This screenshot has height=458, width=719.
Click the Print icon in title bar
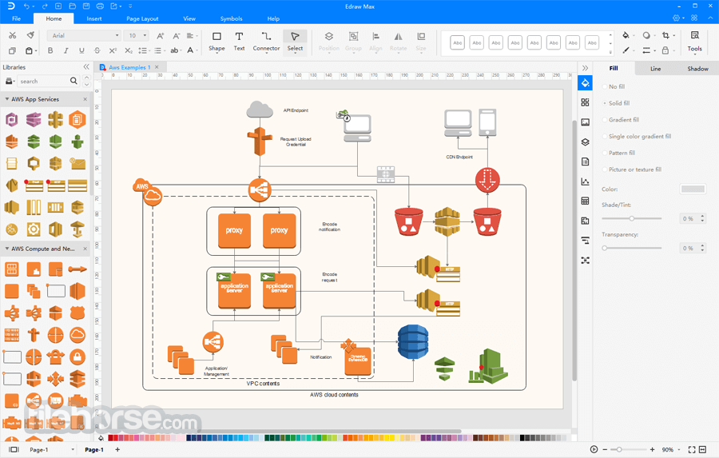[100, 6]
